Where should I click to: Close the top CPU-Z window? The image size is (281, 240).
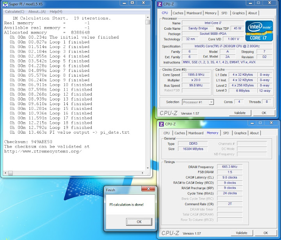point(269,3)
